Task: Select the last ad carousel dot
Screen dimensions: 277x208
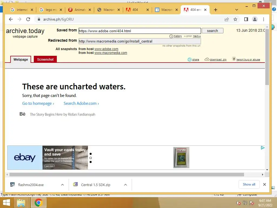Action: [x=91, y=162]
